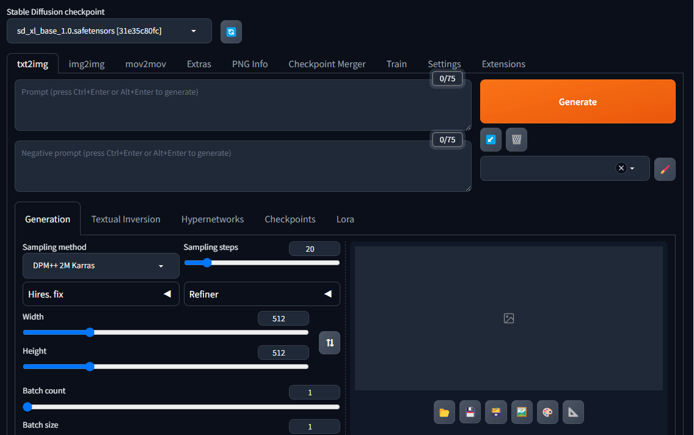Open the Sampling method dropdown
Viewport: 694px width, 435px height.
pyautogui.click(x=101, y=266)
